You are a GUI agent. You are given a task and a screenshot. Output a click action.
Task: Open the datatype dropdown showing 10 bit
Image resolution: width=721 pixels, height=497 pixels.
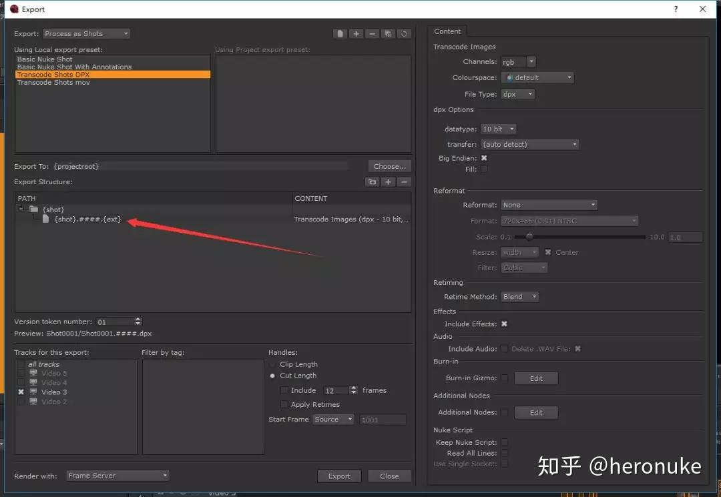[x=498, y=129]
